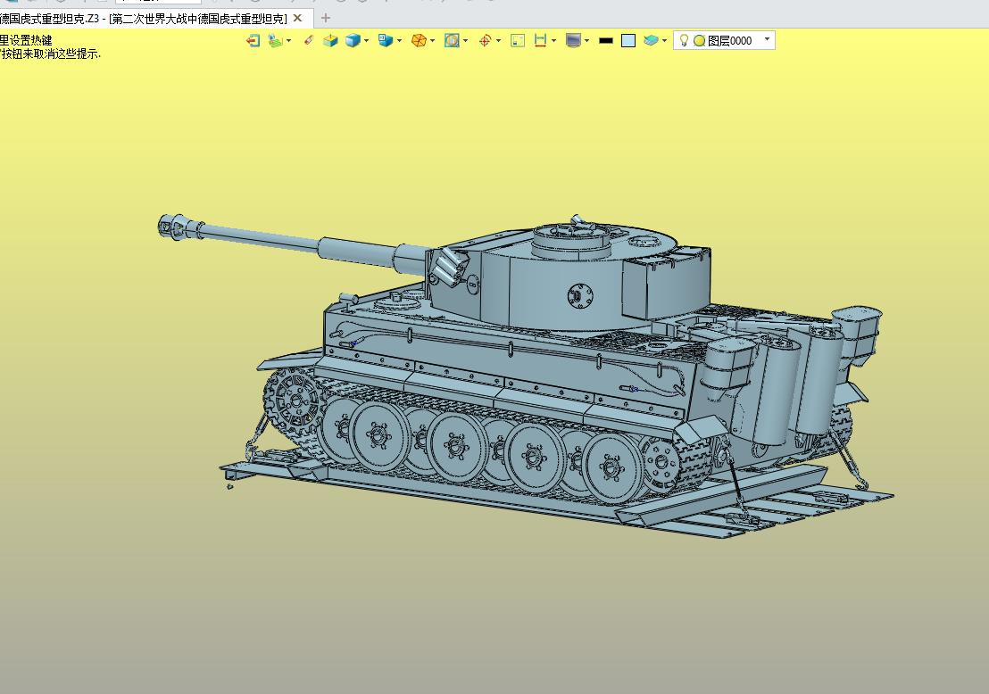989x694 pixels.
Task: Select the blue shaded cube display icon
Action: [x=353, y=40]
